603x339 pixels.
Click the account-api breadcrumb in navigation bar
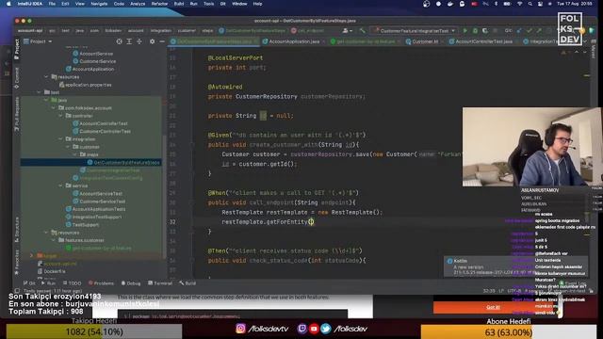30,30
